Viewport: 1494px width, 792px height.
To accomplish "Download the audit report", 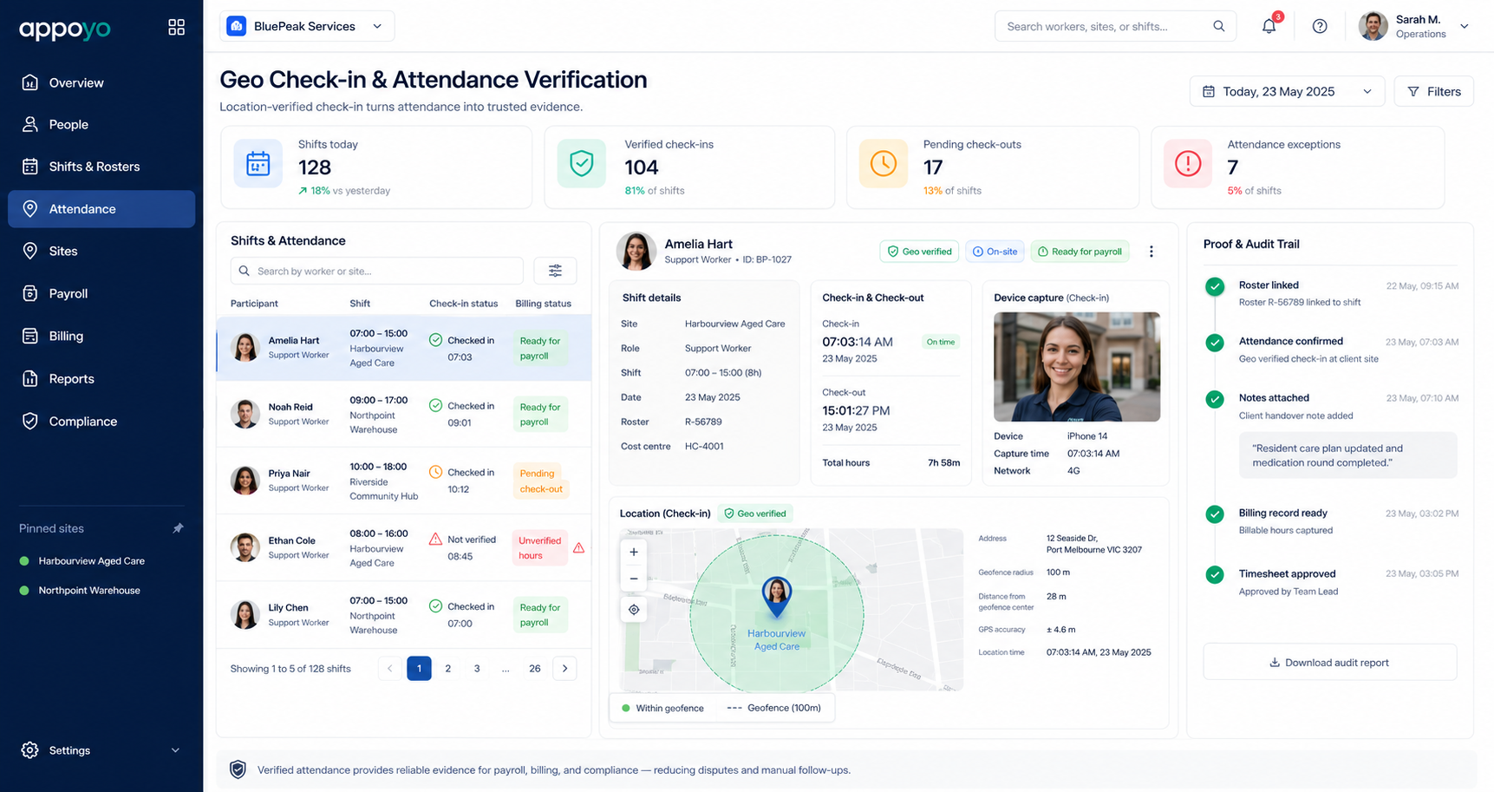I will (1329, 662).
